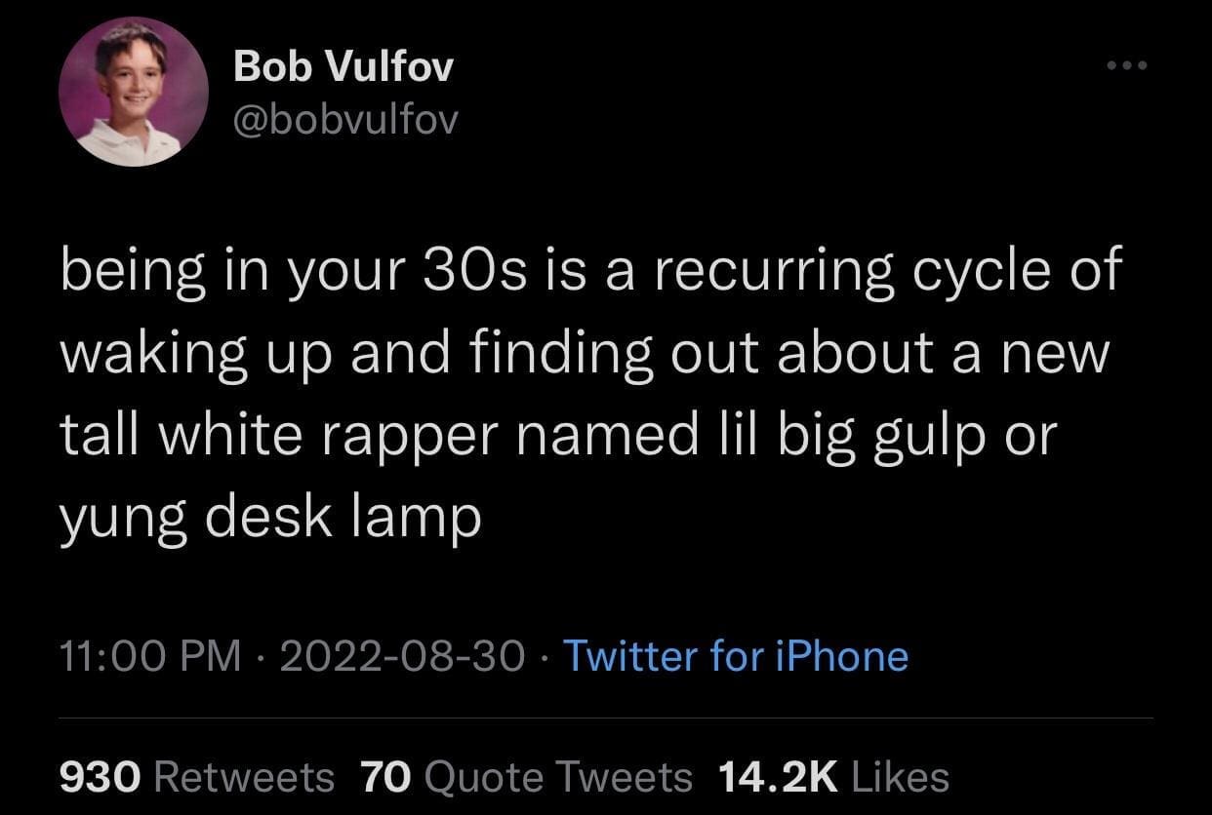
Task: Click the 14.2K count in the stats row
Action: click(x=778, y=777)
